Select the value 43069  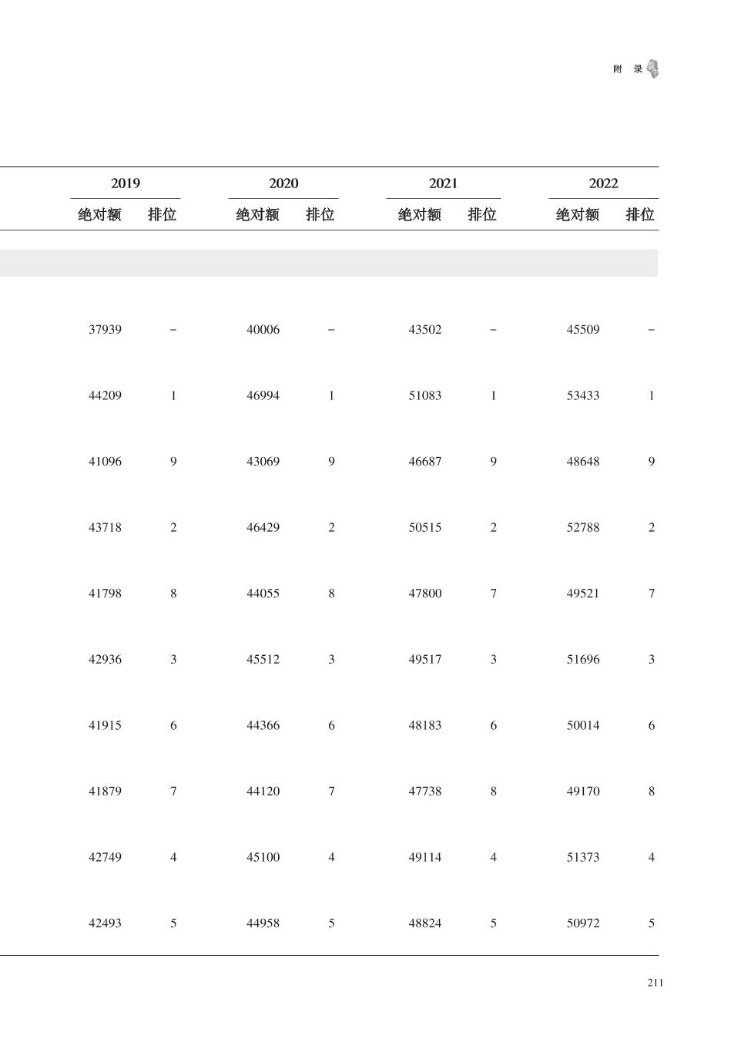pos(263,462)
